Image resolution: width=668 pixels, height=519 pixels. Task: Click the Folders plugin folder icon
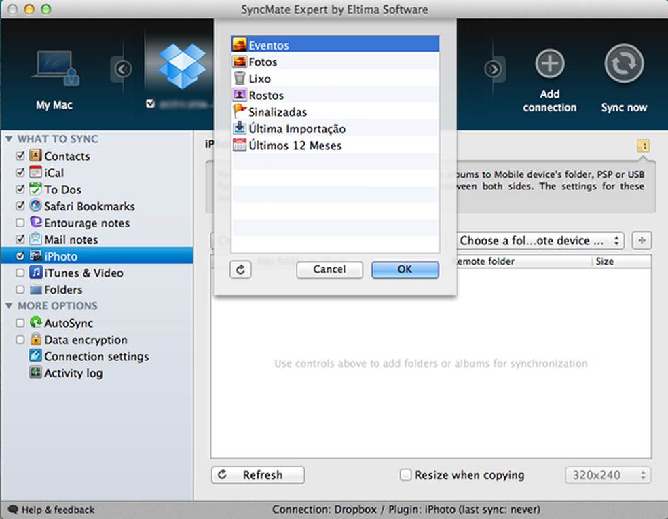click(x=35, y=290)
